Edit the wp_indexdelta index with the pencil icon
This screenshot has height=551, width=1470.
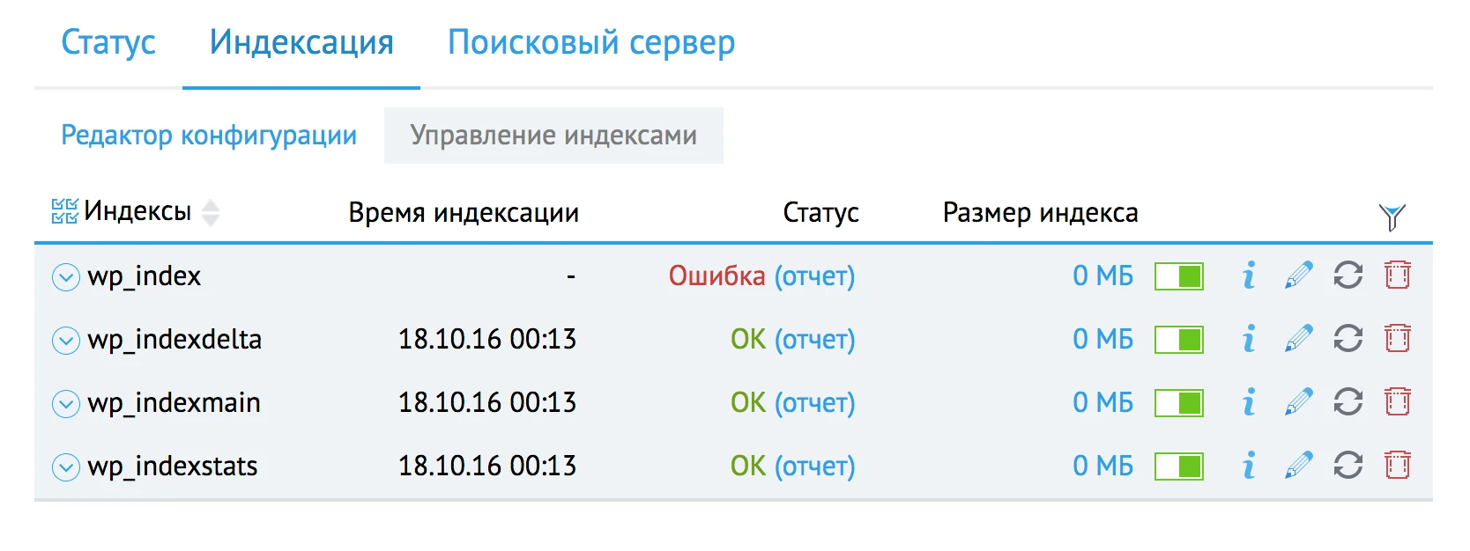(x=1297, y=339)
